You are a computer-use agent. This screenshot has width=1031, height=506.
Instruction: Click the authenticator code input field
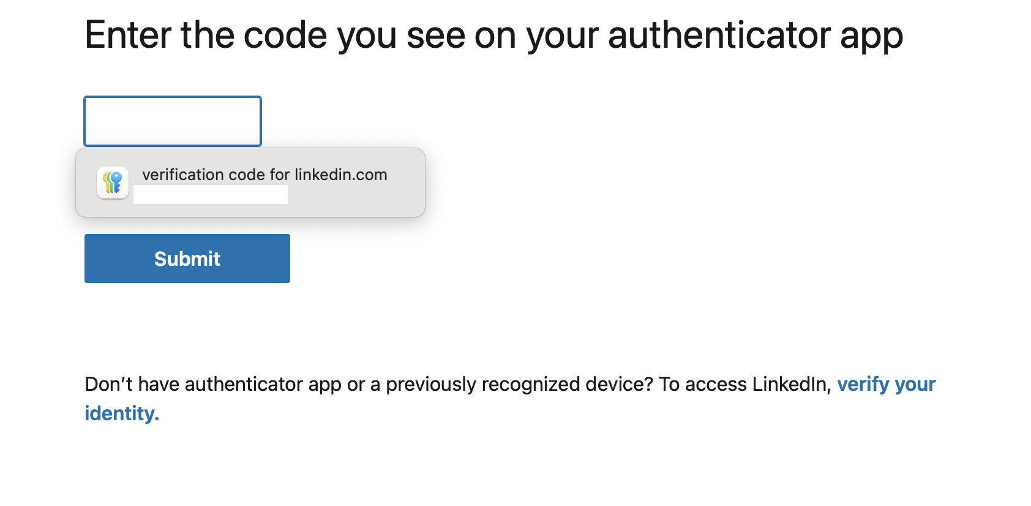pos(173,121)
